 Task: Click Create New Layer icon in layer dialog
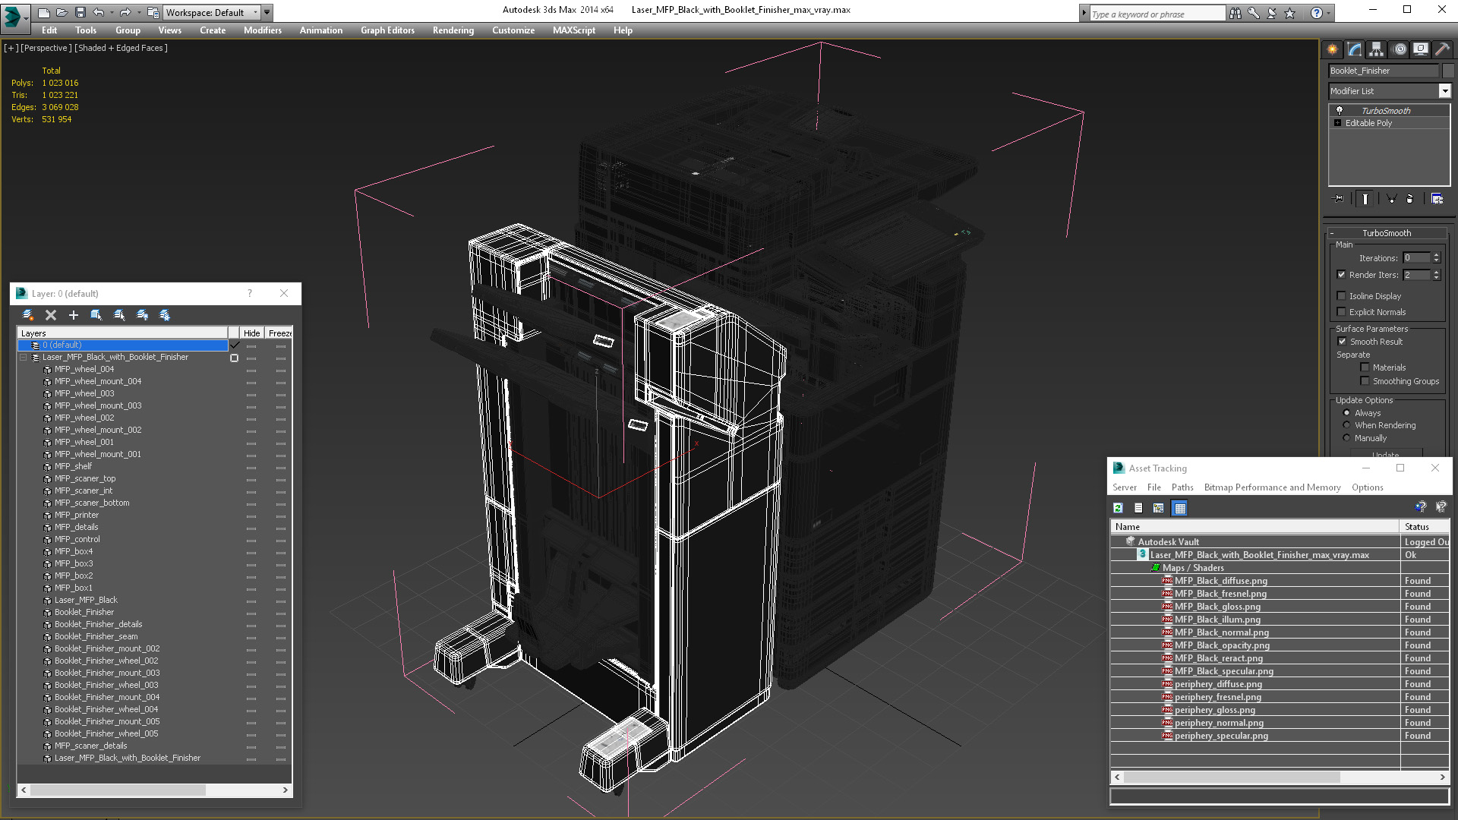pyautogui.click(x=28, y=315)
